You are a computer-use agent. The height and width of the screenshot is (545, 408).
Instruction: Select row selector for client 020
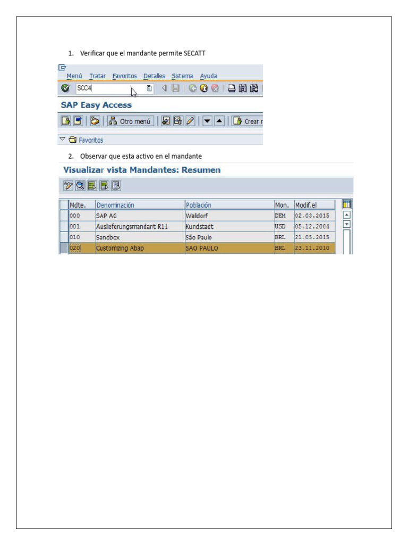(64, 248)
